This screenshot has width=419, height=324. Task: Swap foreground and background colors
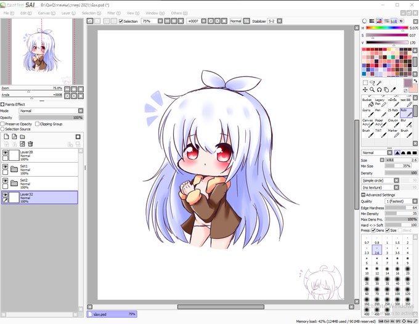click(415, 81)
